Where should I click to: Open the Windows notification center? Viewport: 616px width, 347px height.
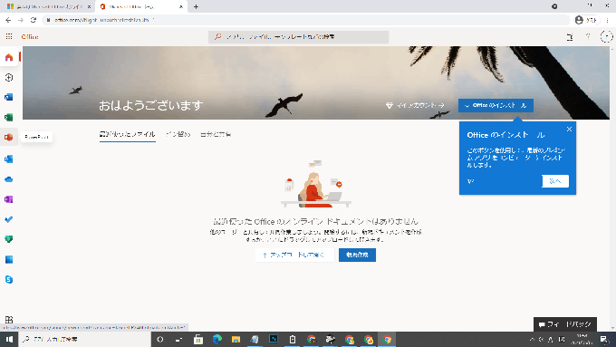(x=605, y=339)
